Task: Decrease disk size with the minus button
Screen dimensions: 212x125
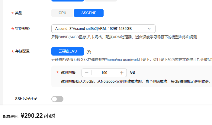Action: (x=87, y=73)
